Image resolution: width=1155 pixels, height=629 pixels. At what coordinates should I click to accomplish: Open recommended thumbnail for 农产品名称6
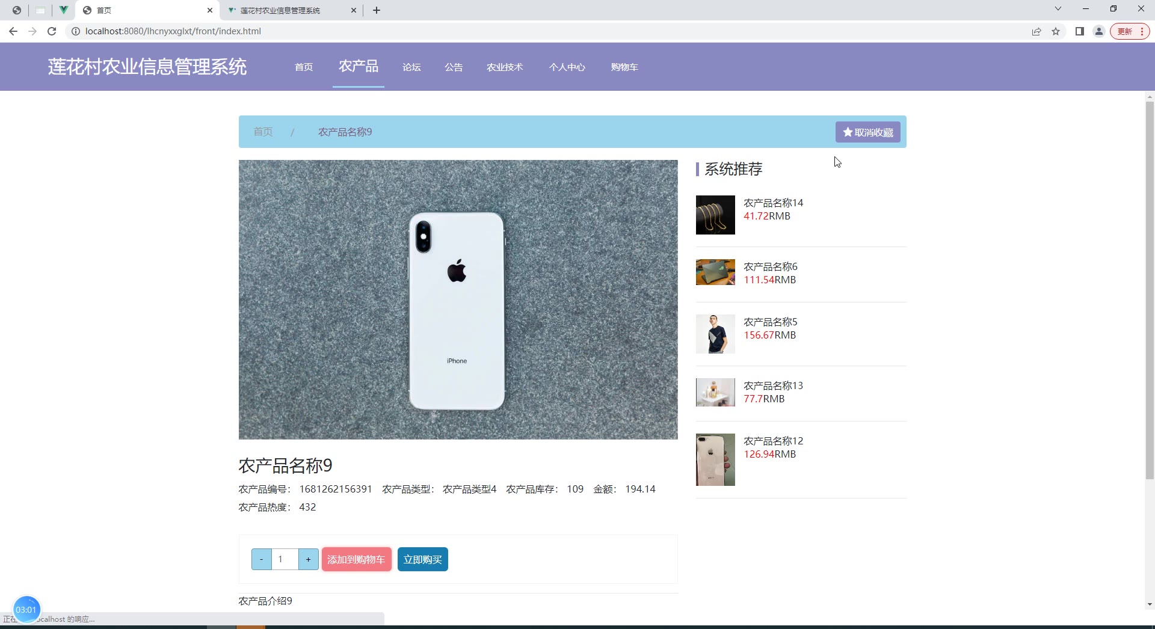pos(715,272)
